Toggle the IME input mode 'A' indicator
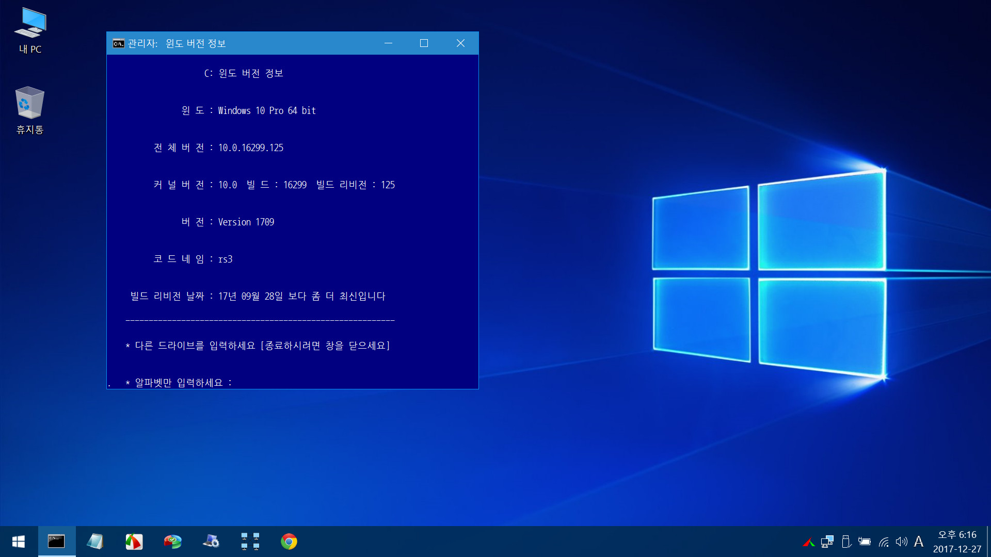Viewport: 991px width, 557px height. point(919,542)
